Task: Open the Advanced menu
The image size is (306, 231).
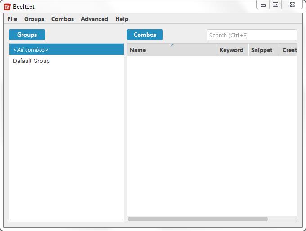Action: pyautogui.click(x=94, y=19)
